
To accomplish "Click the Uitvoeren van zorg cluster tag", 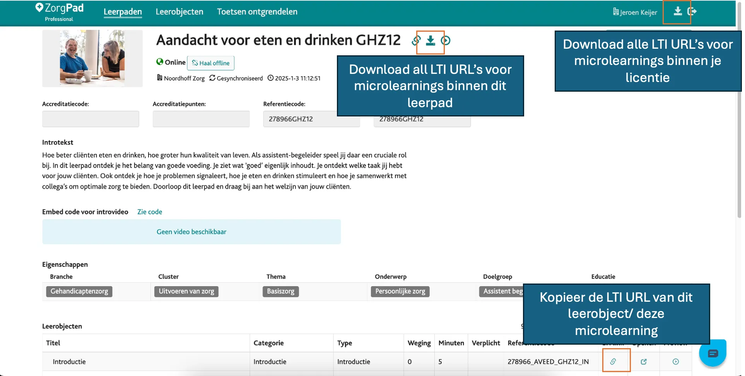I will [x=186, y=291].
